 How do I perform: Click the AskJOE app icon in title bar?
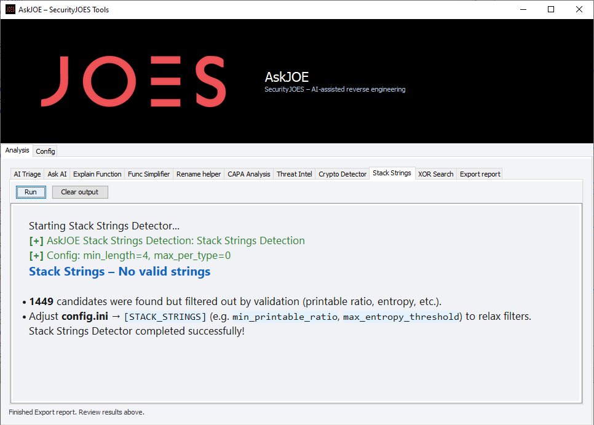click(10, 9)
